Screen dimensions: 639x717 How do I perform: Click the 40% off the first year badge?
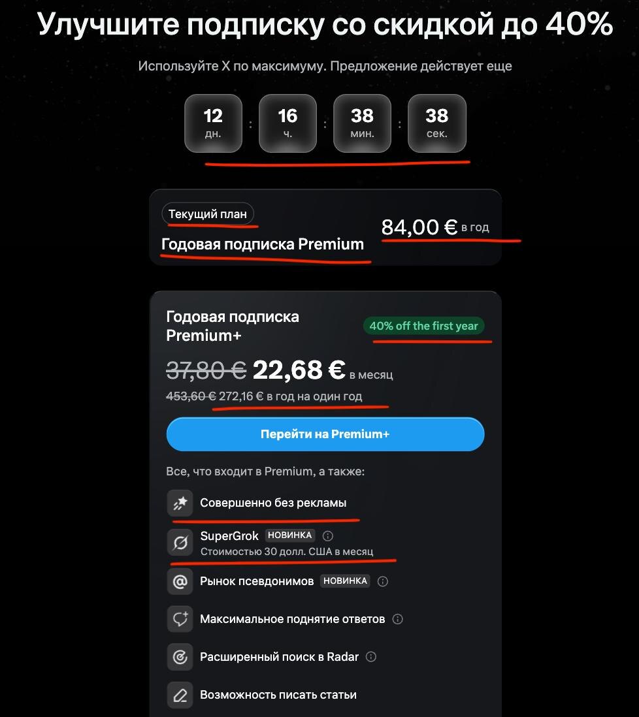pos(423,326)
